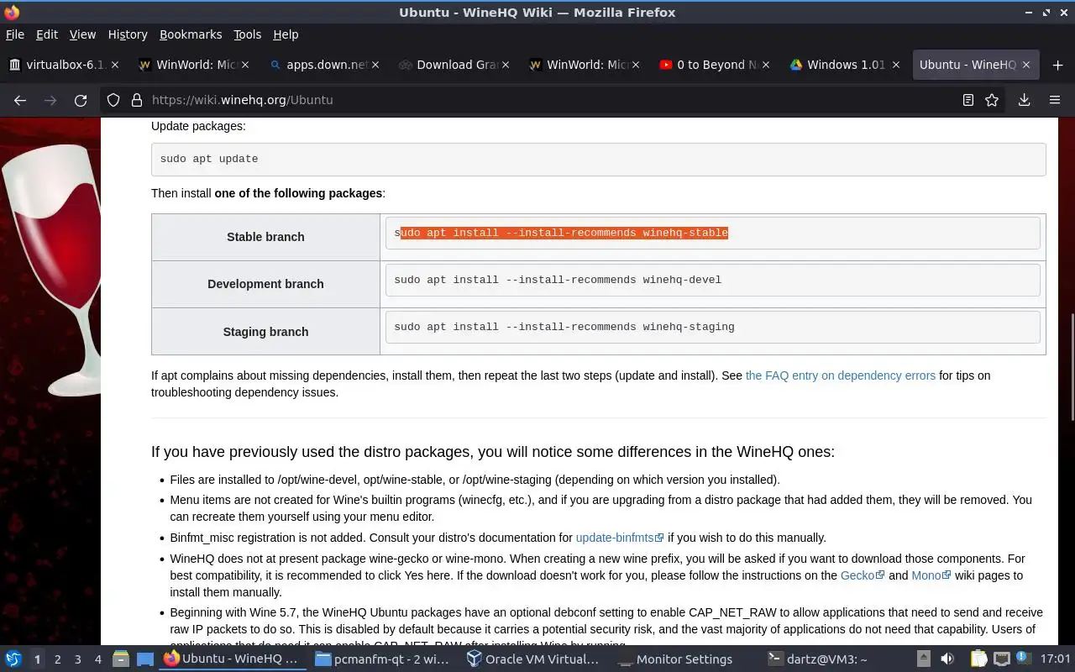Switch to Oracle VM VirtualBox window
This screenshot has height=672, width=1075.
click(x=533, y=659)
